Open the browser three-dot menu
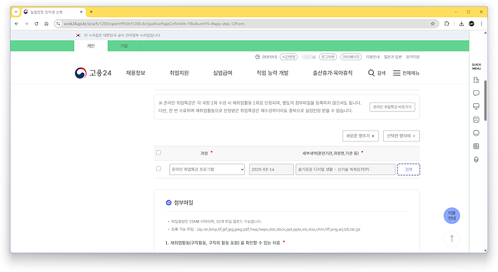This screenshot has height=272, width=498. (x=482, y=24)
